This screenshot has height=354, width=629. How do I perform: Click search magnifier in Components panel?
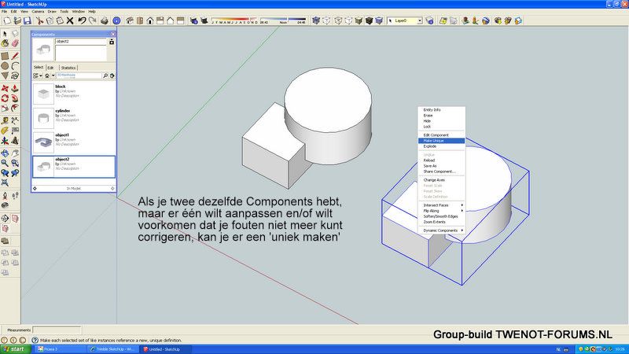coord(105,76)
